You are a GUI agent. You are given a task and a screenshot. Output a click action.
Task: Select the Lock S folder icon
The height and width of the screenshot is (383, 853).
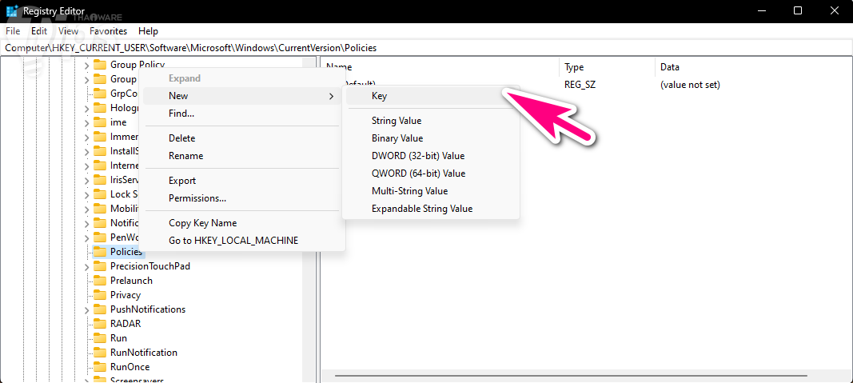tap(100, 193)
